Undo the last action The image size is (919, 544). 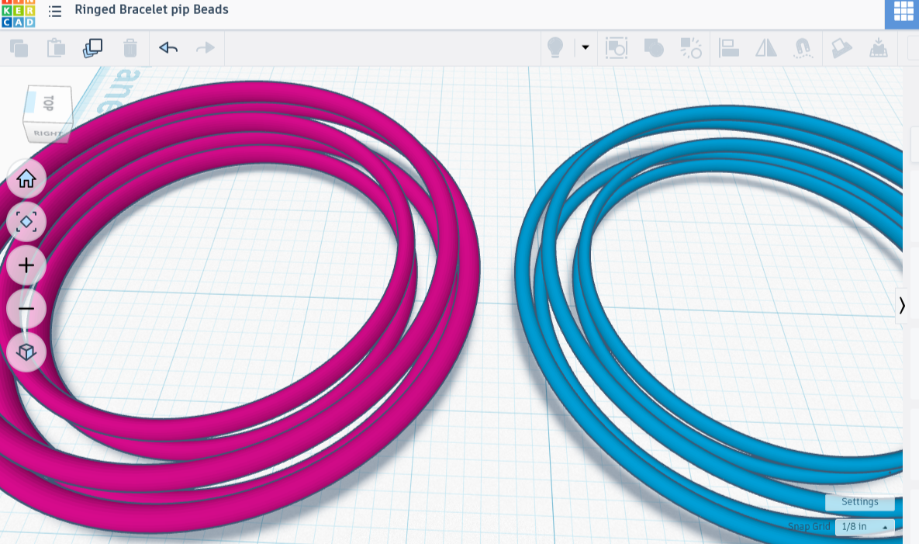pos(168,48)
